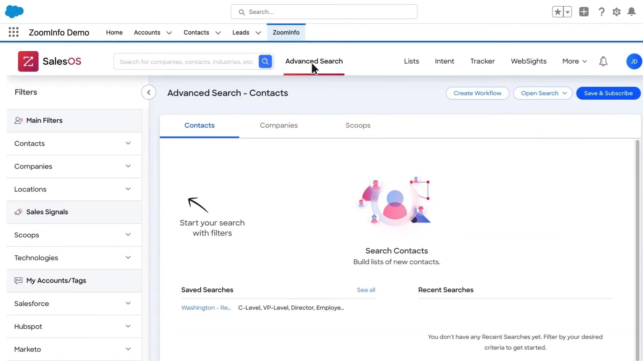Open the Leads nav tab
The width and height of the screenshot is (643, 361).
pos(241,33)
